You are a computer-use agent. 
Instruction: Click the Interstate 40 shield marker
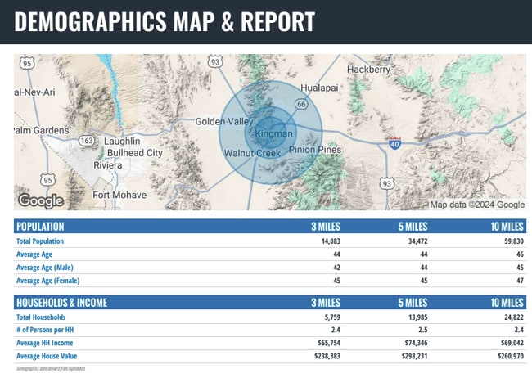point(394,143)
